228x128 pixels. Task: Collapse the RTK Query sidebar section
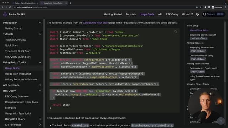pos(40,91)
